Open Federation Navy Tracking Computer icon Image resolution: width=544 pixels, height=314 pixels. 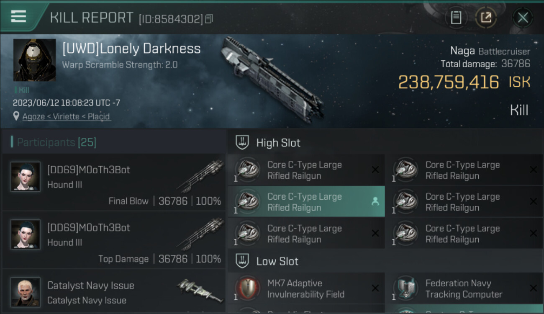[405, 288]
